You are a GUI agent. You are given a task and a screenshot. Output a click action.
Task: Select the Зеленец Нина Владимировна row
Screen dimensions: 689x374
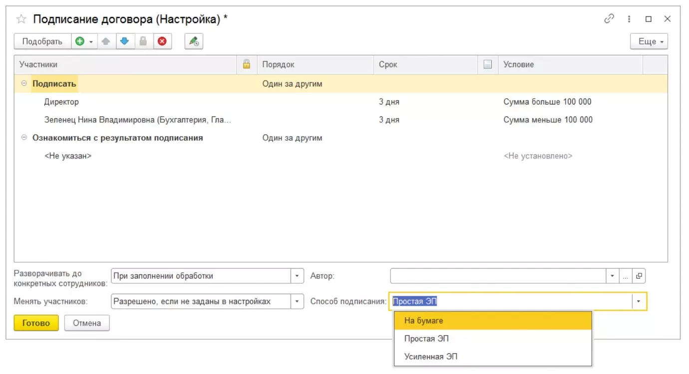pos(341,120)
